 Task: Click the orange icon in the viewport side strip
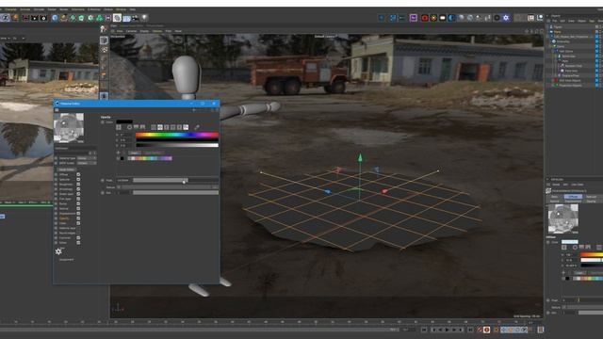coord(103,75)
